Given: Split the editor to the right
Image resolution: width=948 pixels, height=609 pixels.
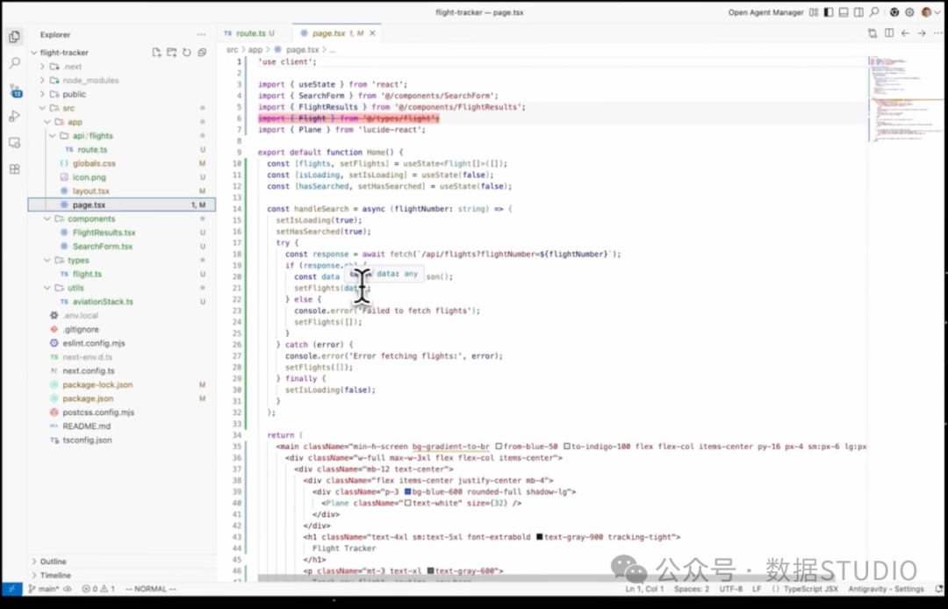Looking at the screenshot, I should 888,33.
